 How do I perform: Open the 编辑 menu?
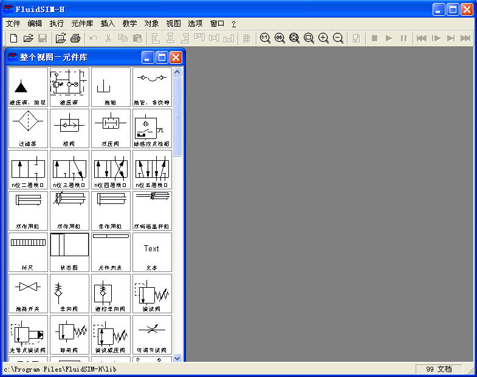click(35, 24)
